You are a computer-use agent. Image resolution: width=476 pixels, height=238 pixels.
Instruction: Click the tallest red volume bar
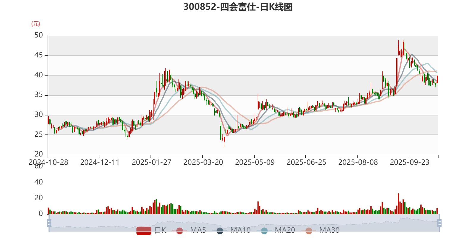pyautogui.click(x=398, y=204)
